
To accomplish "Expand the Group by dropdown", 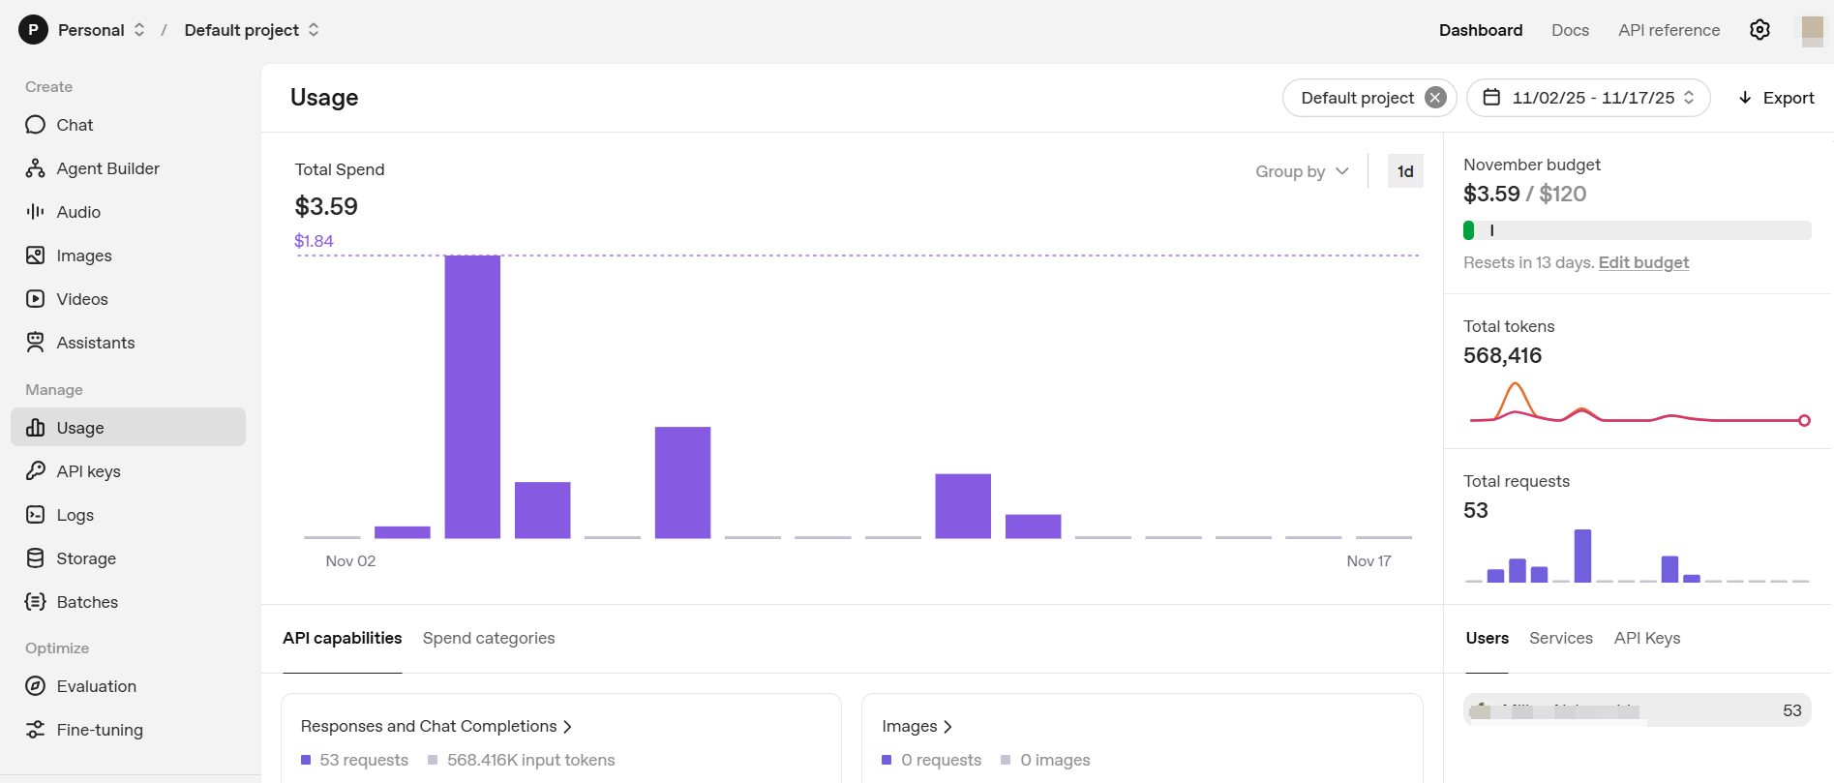I will pyautogui.click(x=1302, y=171).
